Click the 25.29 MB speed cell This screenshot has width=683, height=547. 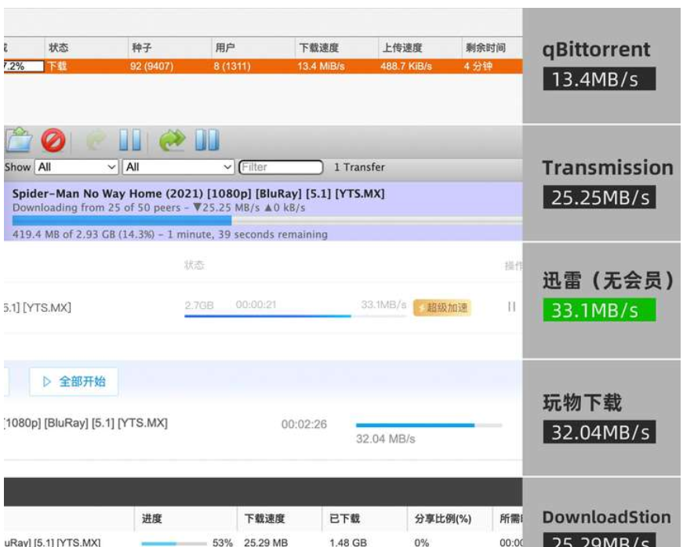coord(266,542)
